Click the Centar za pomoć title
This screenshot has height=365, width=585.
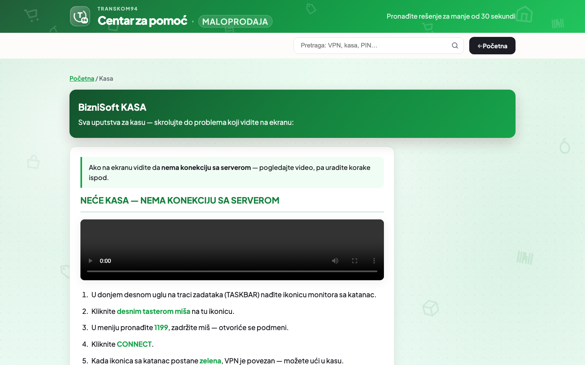coord(143,20)
